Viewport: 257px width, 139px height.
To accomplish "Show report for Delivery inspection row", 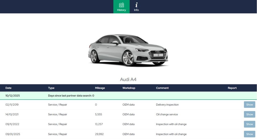I will pyautogui.click(x=249, y=105).
